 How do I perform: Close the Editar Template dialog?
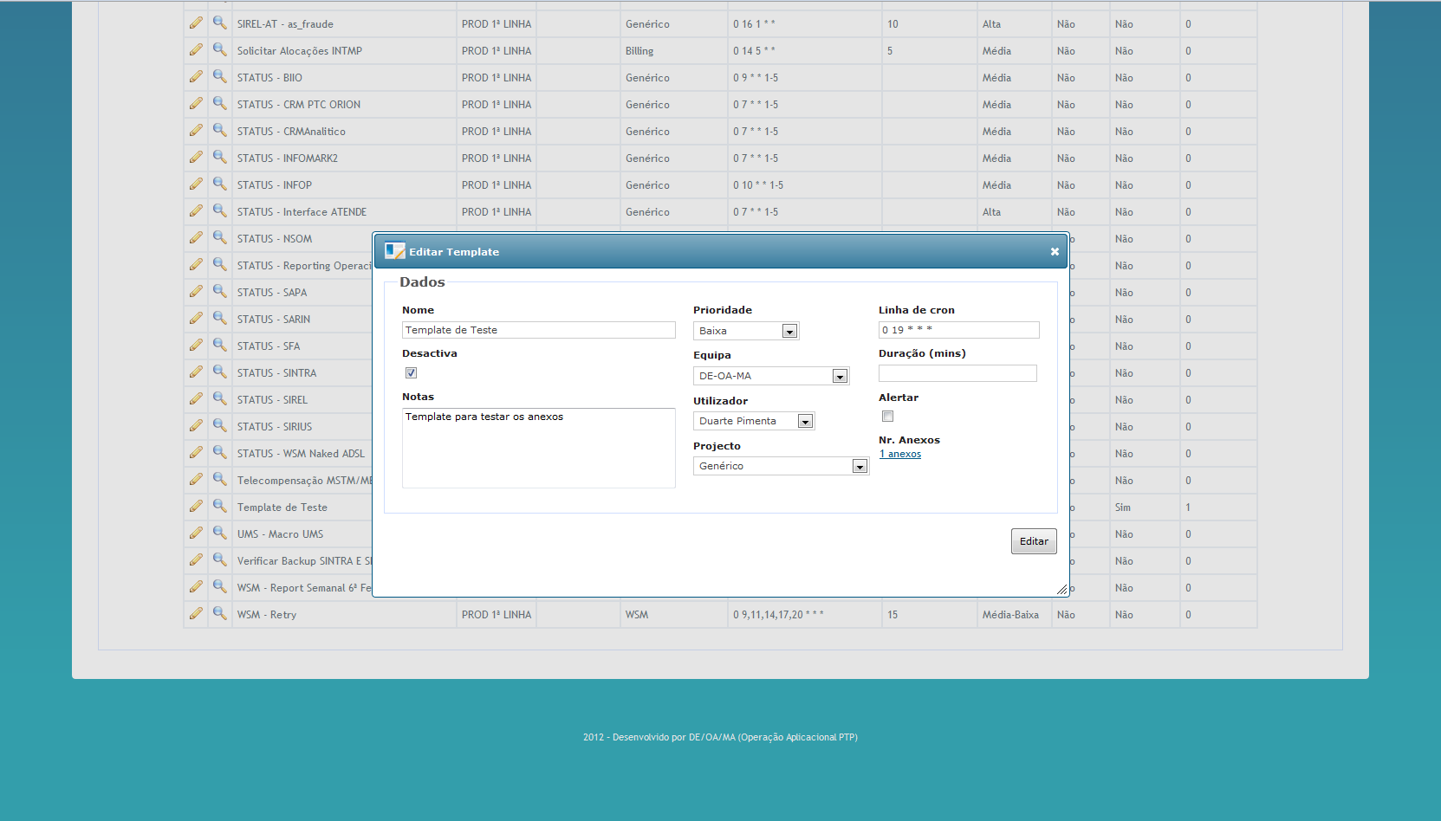click(1055, 252)
